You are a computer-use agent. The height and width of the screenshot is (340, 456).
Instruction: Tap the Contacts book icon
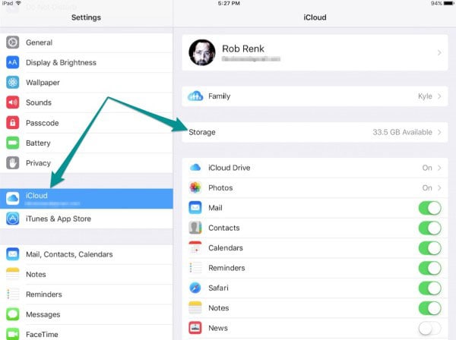(x=195, y=228)
